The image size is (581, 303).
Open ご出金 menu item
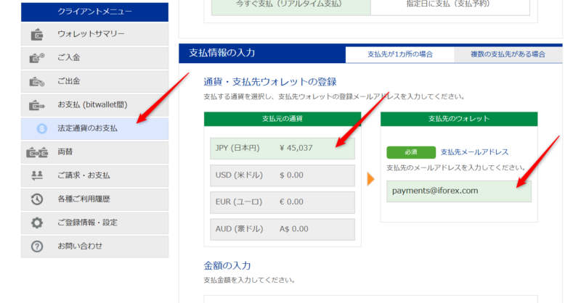pyautogui.click(x=95, y=81)
